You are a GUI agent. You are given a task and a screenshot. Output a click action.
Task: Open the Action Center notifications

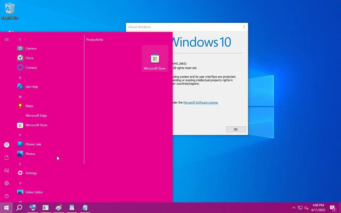[x=333, y=208]
